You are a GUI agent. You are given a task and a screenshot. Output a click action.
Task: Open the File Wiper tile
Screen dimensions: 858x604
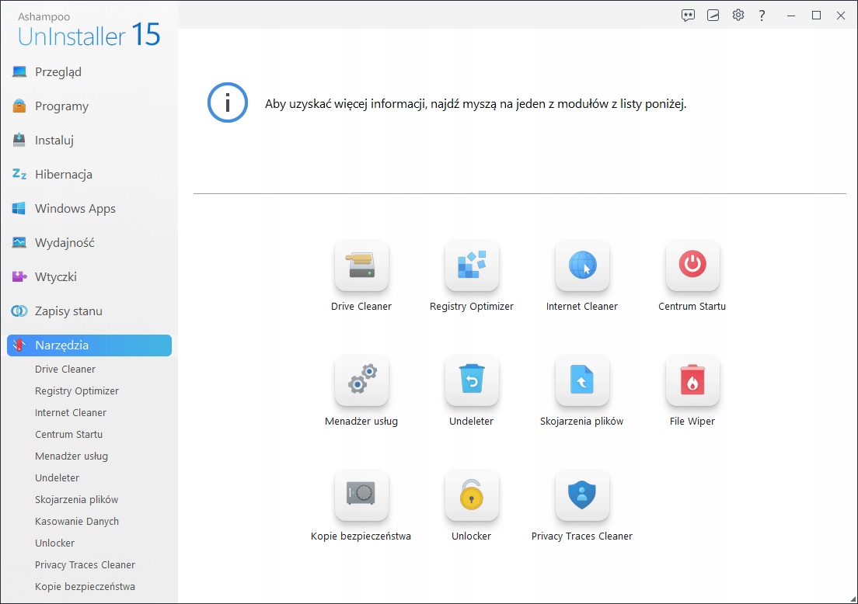[x=692, y=381]
